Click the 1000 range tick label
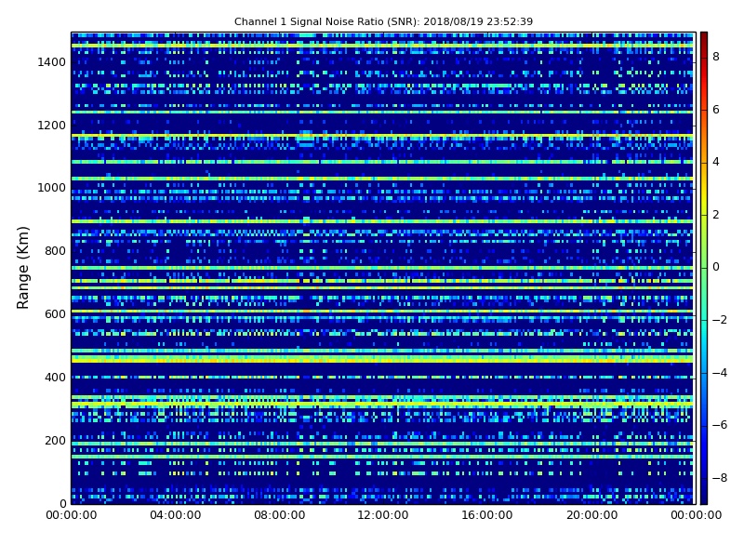The height and width of the screenshot is (558, 744). pos(52,188)
